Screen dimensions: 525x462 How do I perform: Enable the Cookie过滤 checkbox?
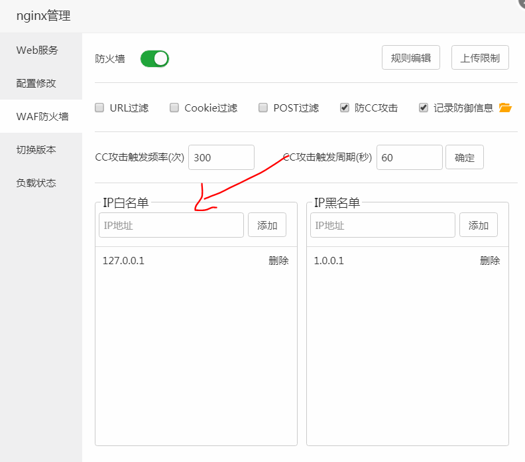point(174,108)
